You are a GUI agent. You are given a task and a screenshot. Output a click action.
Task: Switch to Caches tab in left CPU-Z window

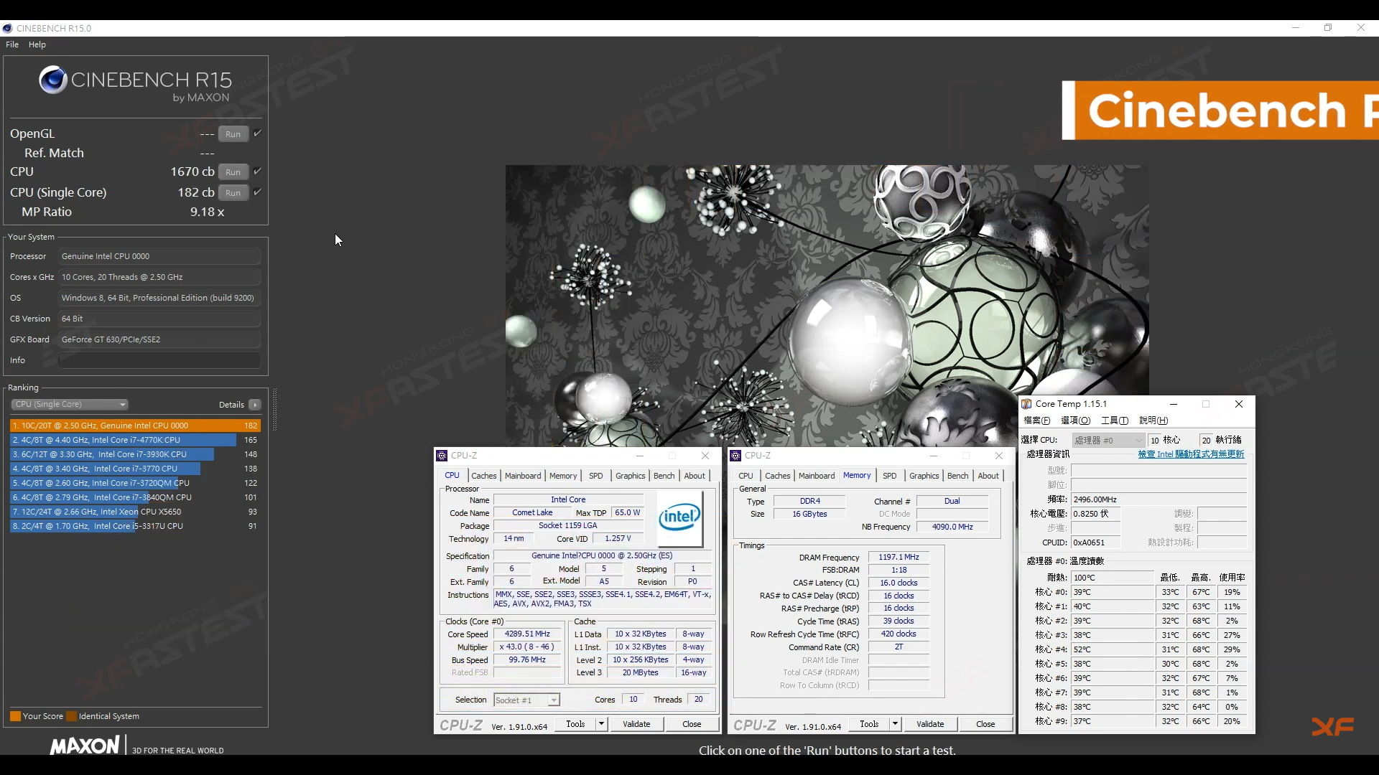483,476
